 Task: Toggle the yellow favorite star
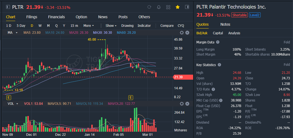point(178,7)
